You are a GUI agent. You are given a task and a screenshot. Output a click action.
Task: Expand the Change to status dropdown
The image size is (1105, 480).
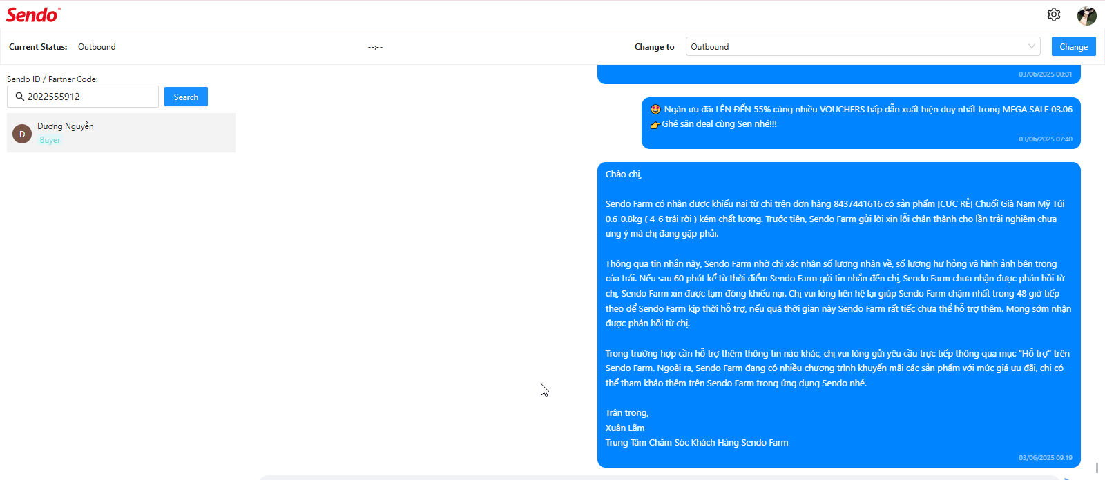point(863,46)
